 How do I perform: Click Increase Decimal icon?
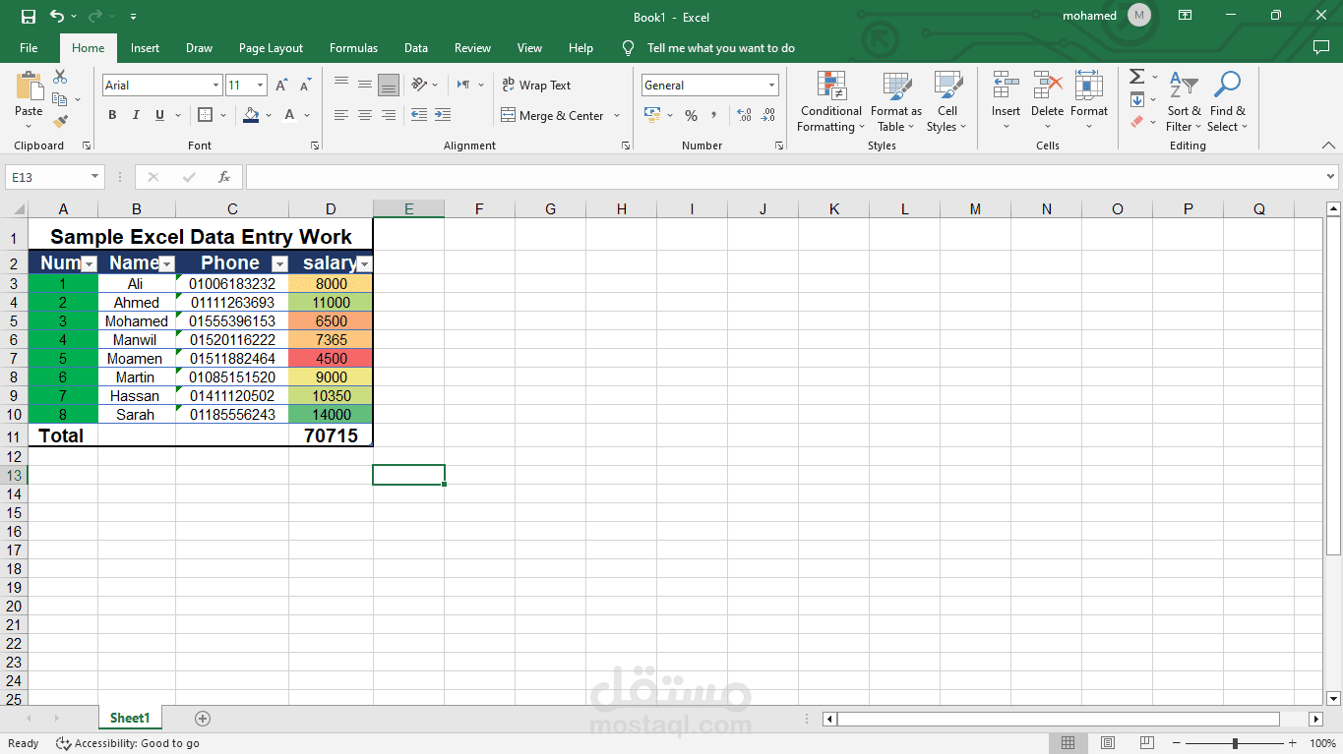pos(745,115)
